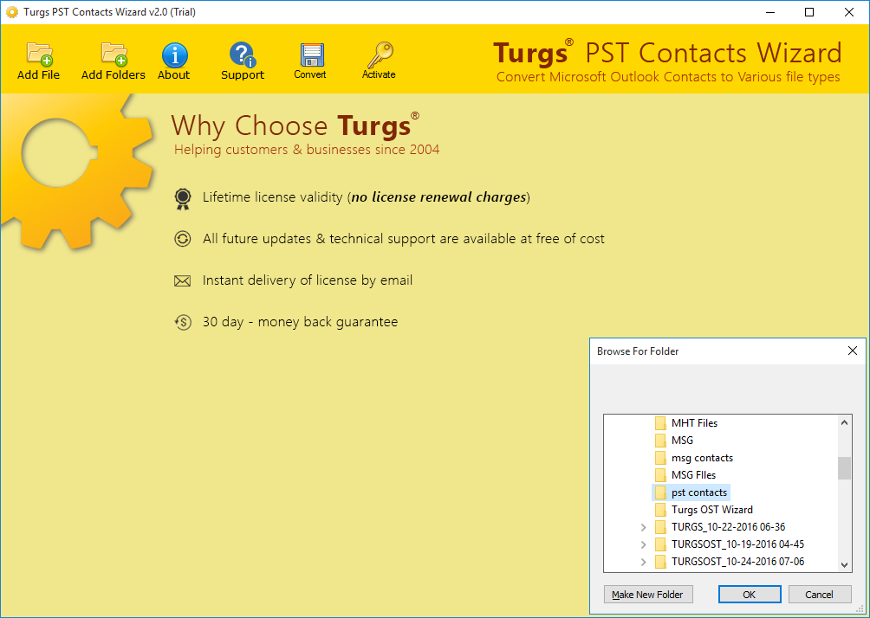
Task: Click the Turgs OST Wizard folder icon
Action: coord(660,509)
